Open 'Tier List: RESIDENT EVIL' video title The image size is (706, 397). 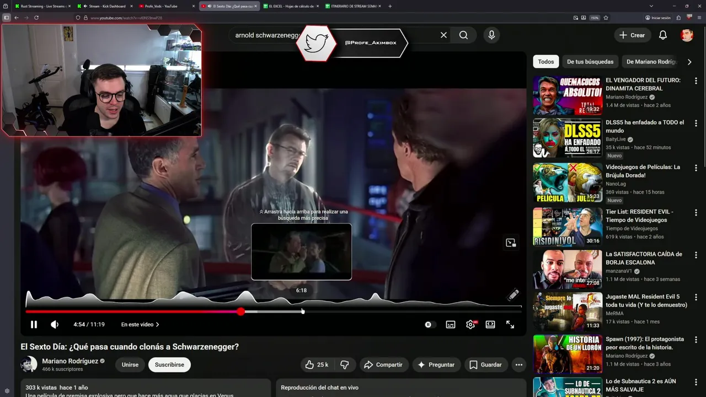[639, 216]
